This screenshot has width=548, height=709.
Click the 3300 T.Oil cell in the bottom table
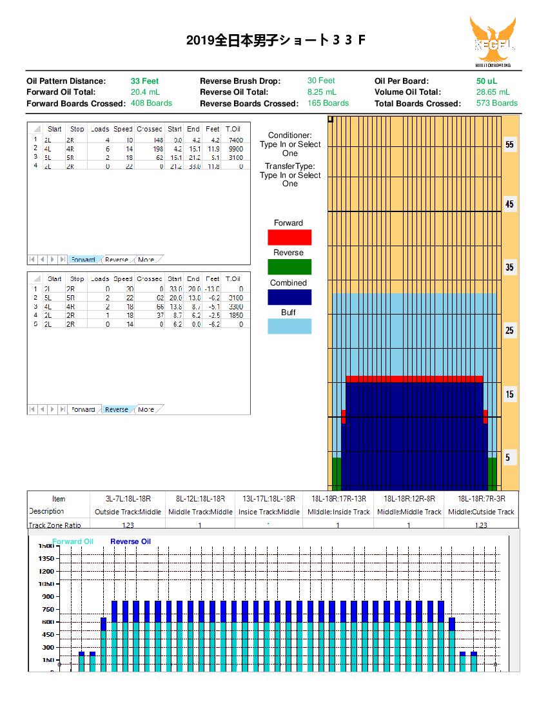coord(235,307)
